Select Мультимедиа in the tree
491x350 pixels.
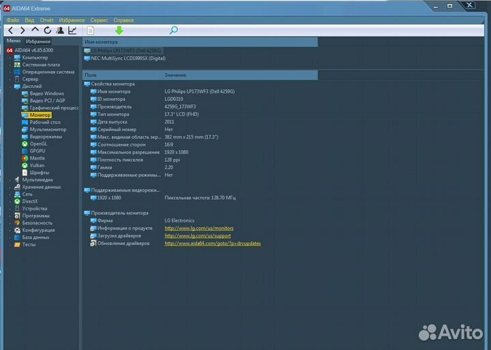(x=33, y=180)
